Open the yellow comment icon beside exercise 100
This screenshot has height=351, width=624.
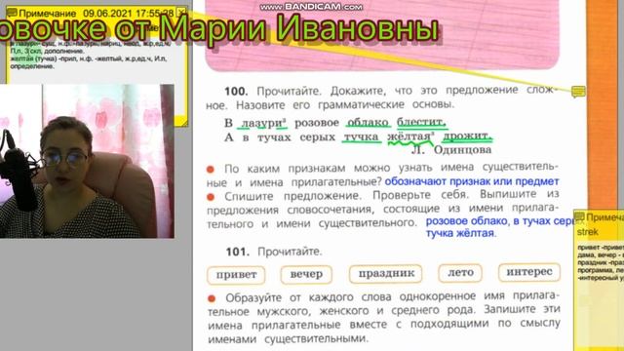578,92
